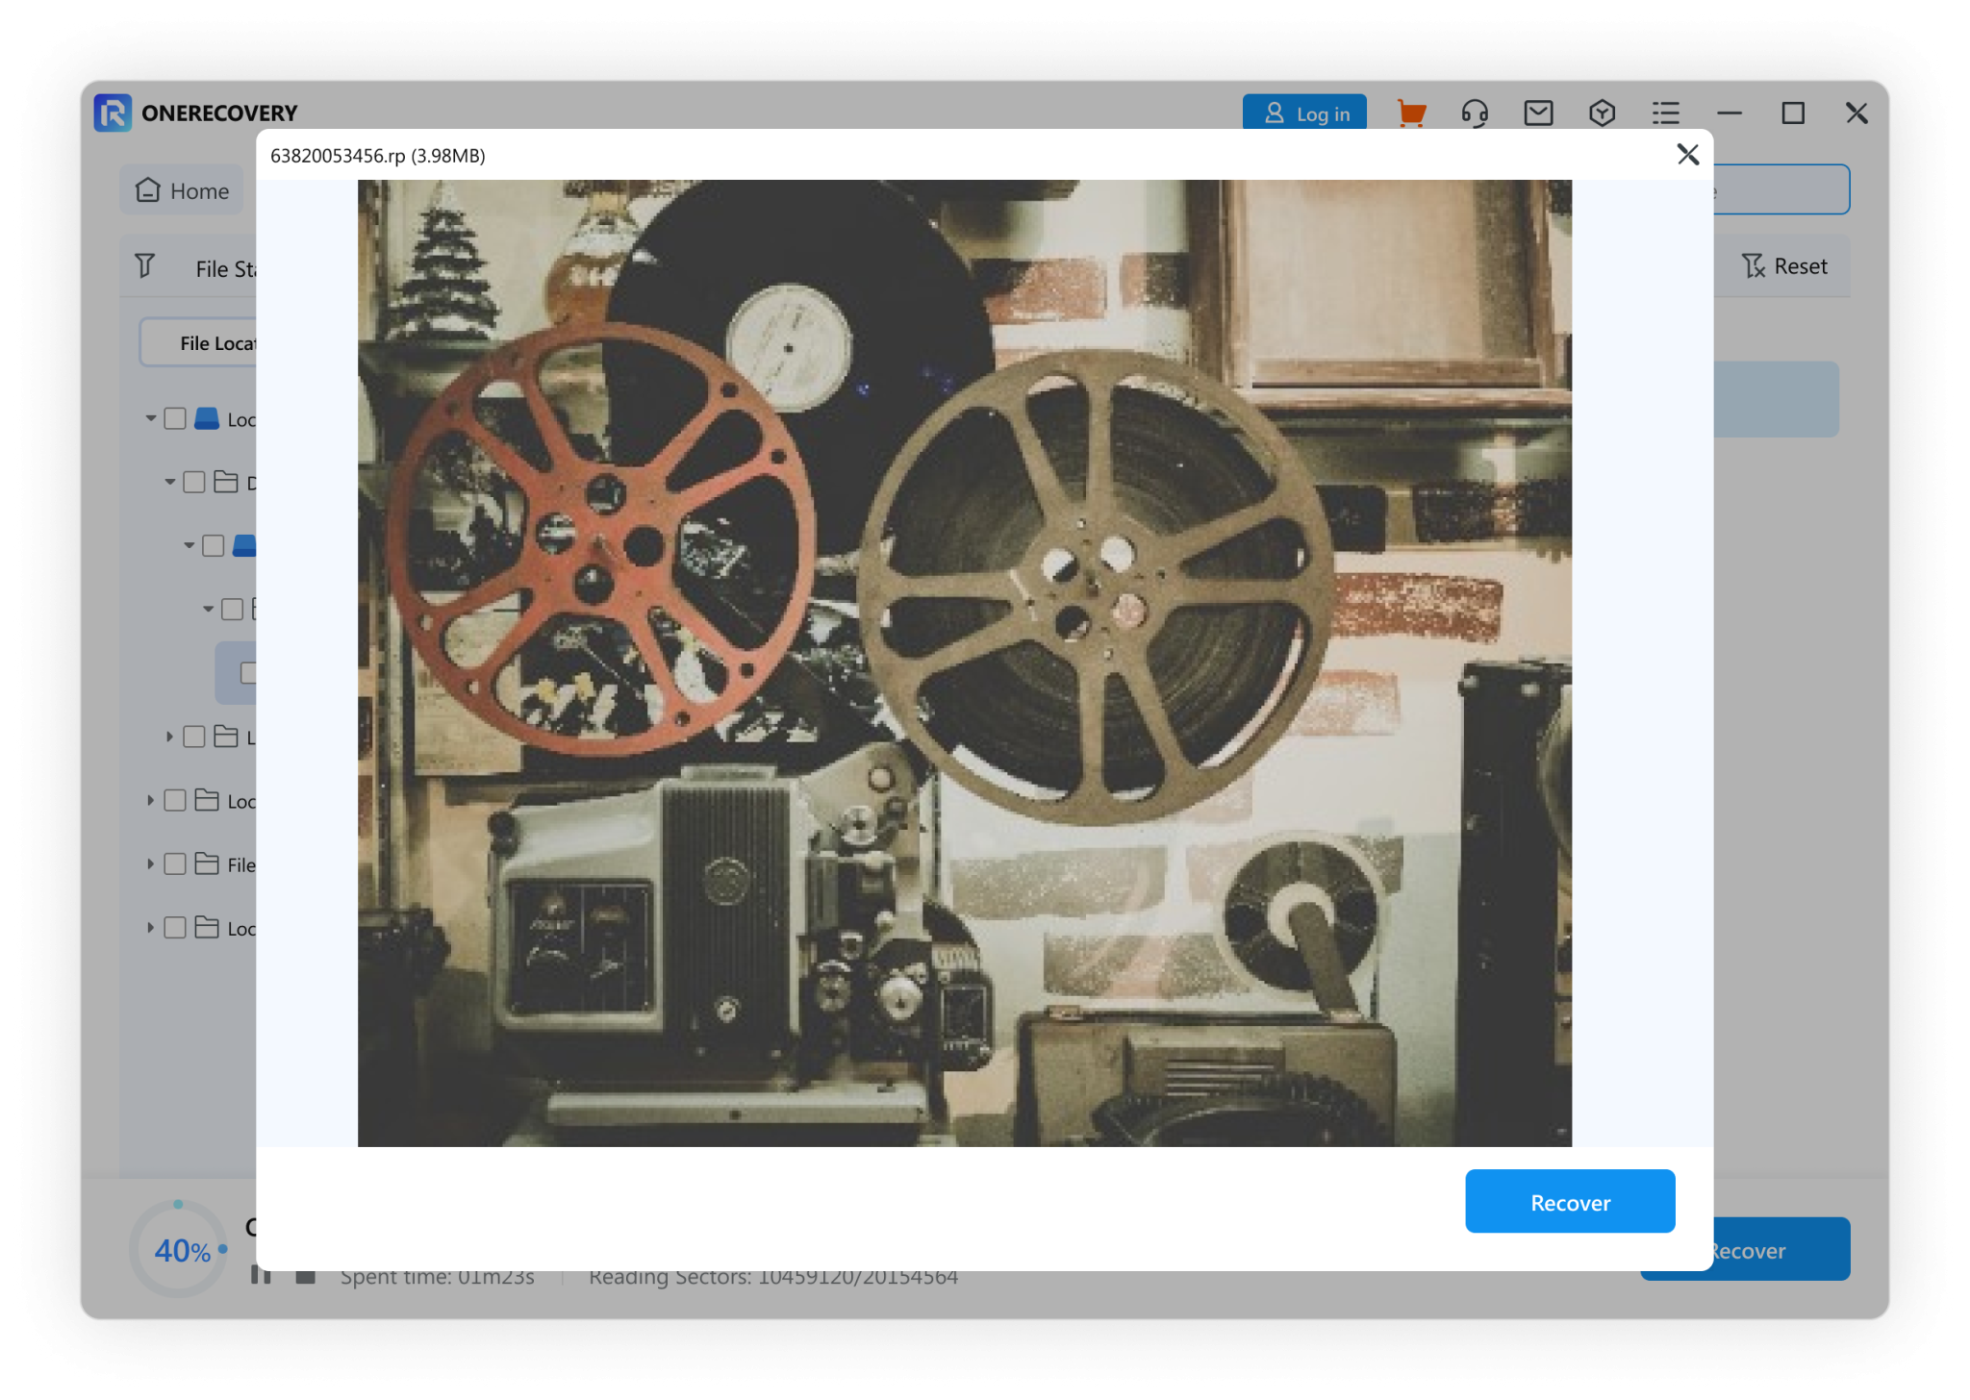
Task: Click the shopping cart icon
Action: pyautogui.click(x=1410, y=113)
